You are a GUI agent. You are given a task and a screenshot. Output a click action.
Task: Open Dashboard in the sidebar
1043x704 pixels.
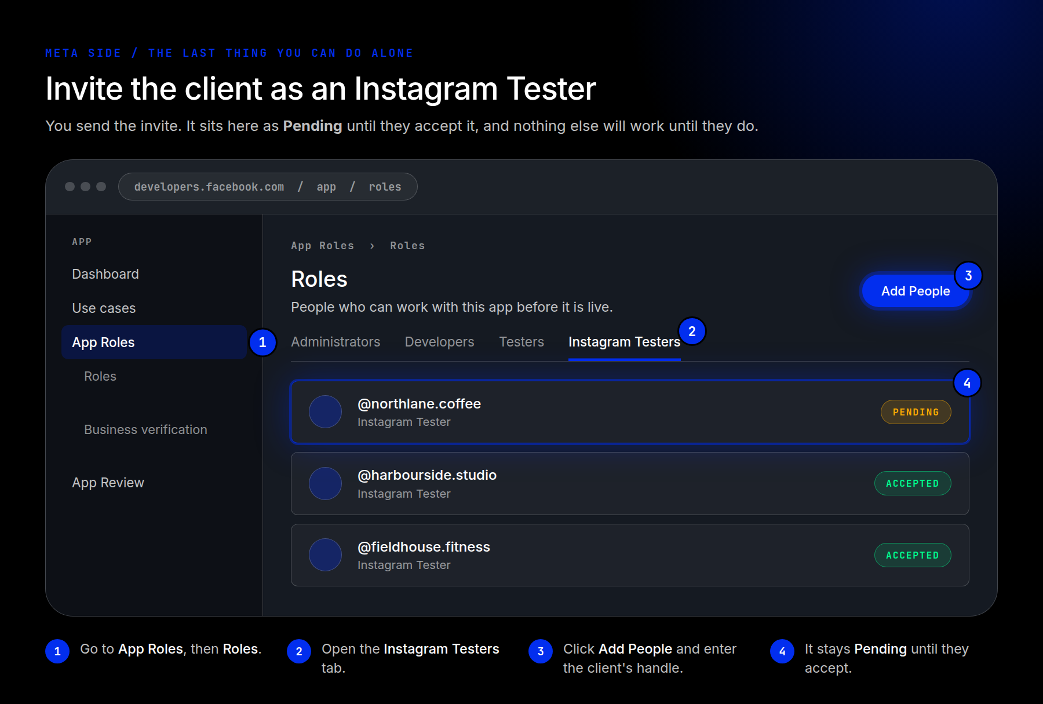pyautogui.click(x=105, y=274)
